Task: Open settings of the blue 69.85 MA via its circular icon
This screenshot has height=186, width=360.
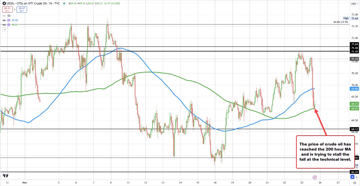Action: tap(9, 20)
